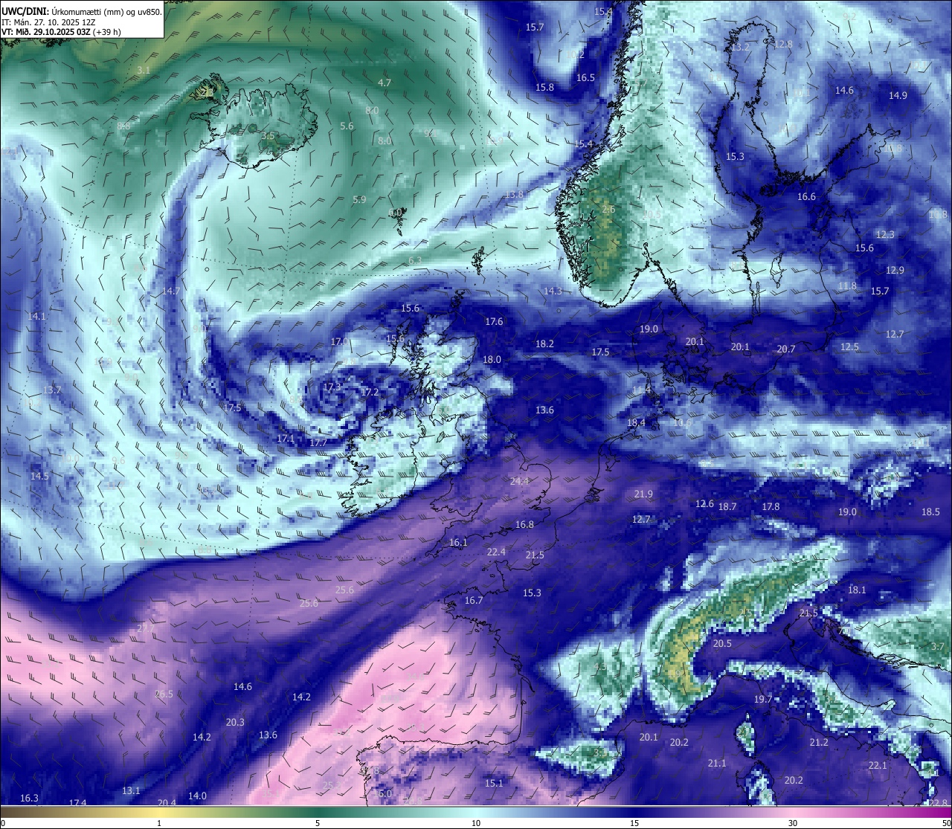This screenshot has width=952, height=829.
Task: Select the 21.2 value over Italy
Action: tap(819, 742)
